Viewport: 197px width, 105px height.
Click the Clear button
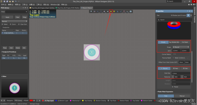[x=17, y=17]
